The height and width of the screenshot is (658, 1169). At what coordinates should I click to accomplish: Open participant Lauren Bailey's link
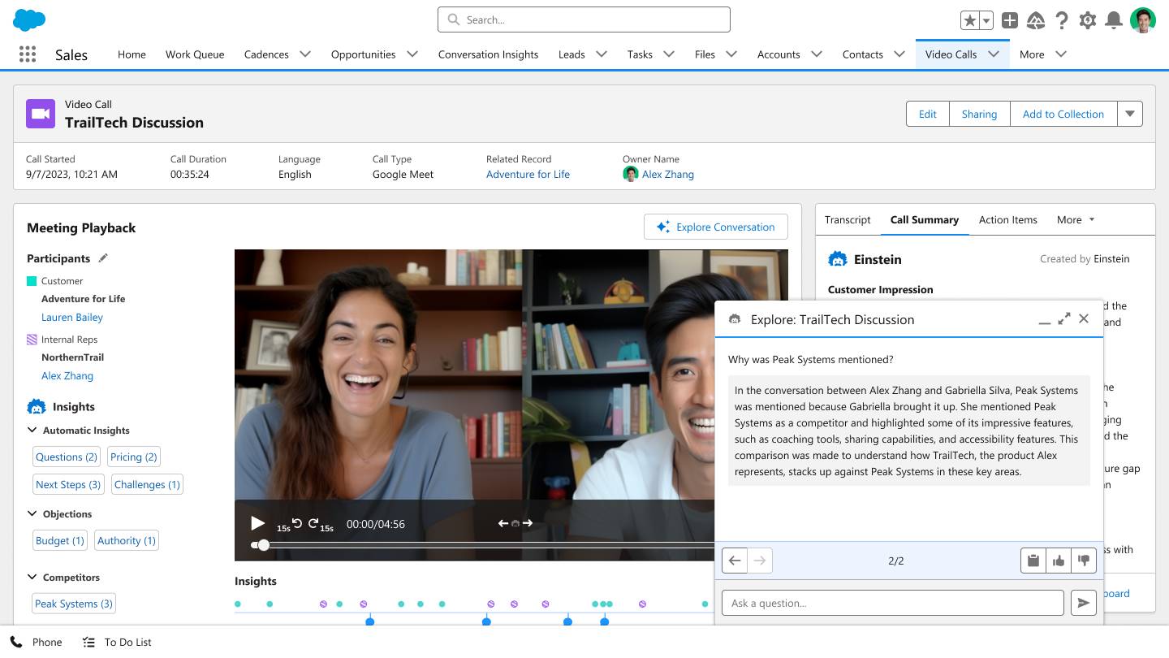(72, 317)
